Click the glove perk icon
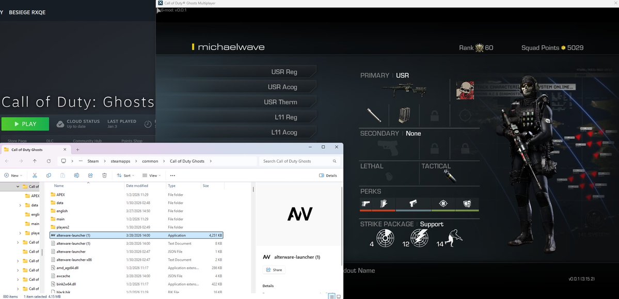The height and width of the screenshot is (299, 619). point(383,203)
